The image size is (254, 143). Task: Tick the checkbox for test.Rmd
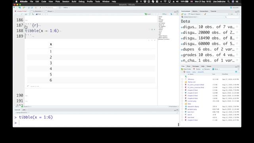tap(182, 118)
